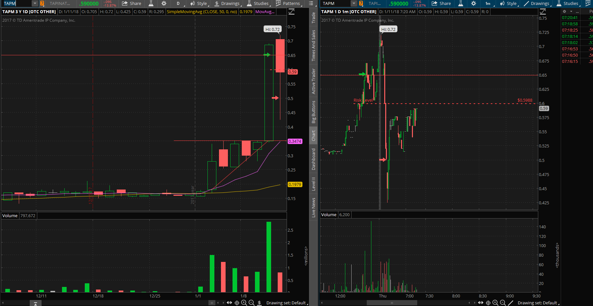Expand the symbol dropdown arrow in right chart

[354, 4]
